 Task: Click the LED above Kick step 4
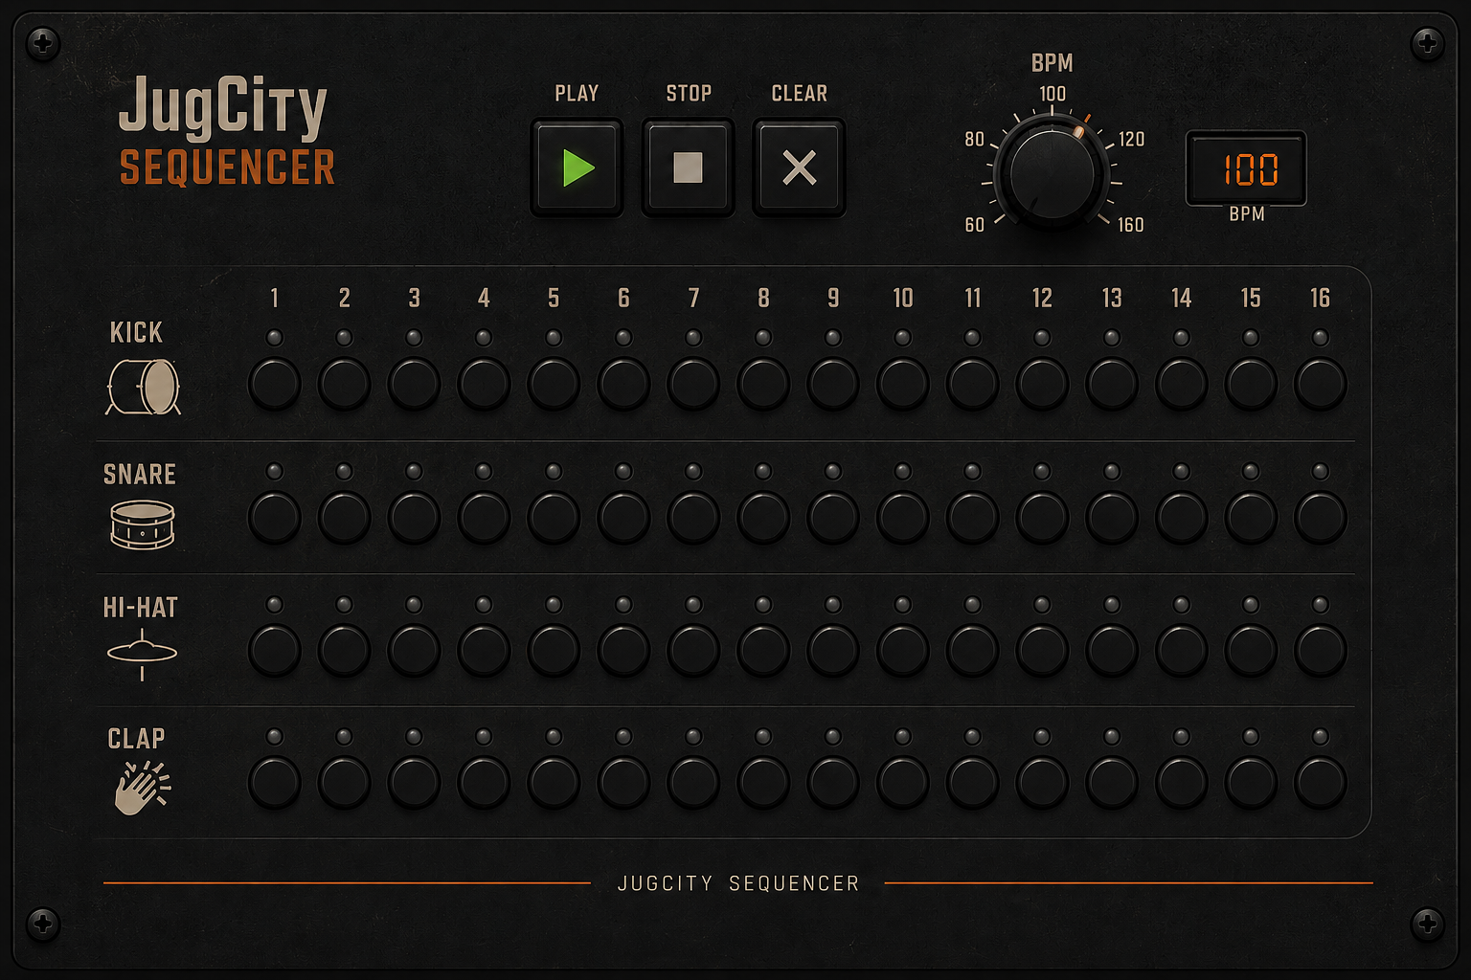484,338
